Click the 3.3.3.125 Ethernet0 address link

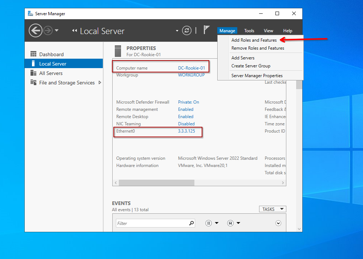[186, 131]
